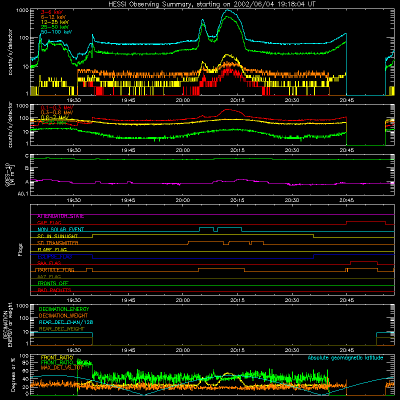Click the A0.1 tick label on GOES axis
The image size is (400, 400).
click(23, 194)
